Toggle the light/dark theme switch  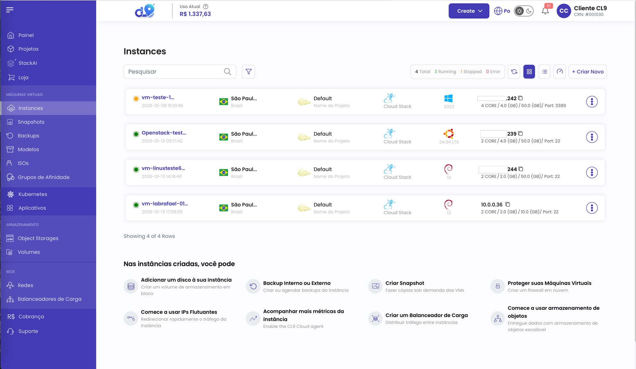(x=524, y=11)
